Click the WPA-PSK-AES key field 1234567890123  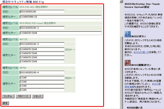(x=61, y=17)
